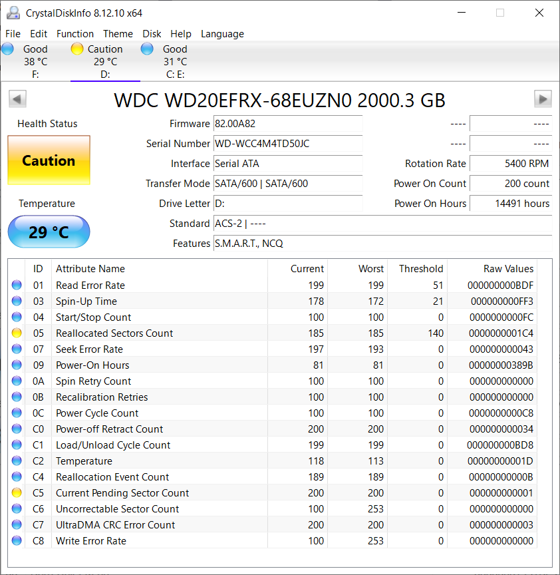The image size is (560, 575).
Task: Click the Power On Count value 200 count
Action: click(511, 184)
